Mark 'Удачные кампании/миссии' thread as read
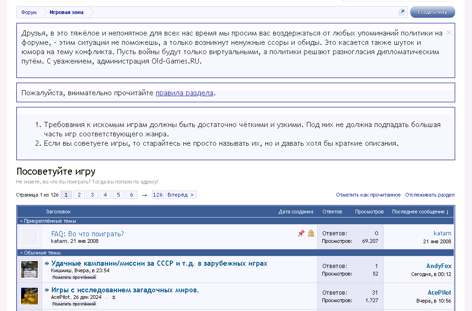This screenshot has height=311, width=472. click(x=74, y=277)
